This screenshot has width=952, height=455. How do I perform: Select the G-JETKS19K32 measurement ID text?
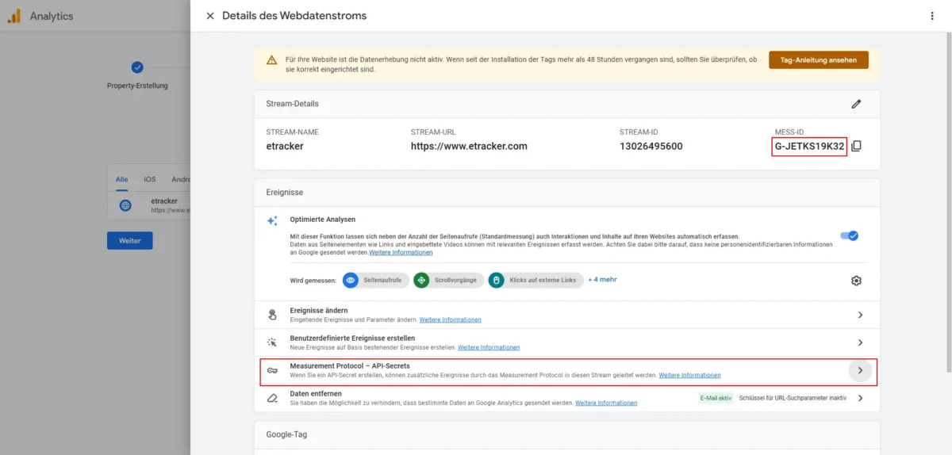click(809, 146)
